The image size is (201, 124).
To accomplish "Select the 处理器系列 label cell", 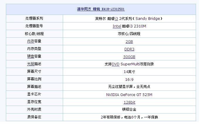I will tap(34, 18).
